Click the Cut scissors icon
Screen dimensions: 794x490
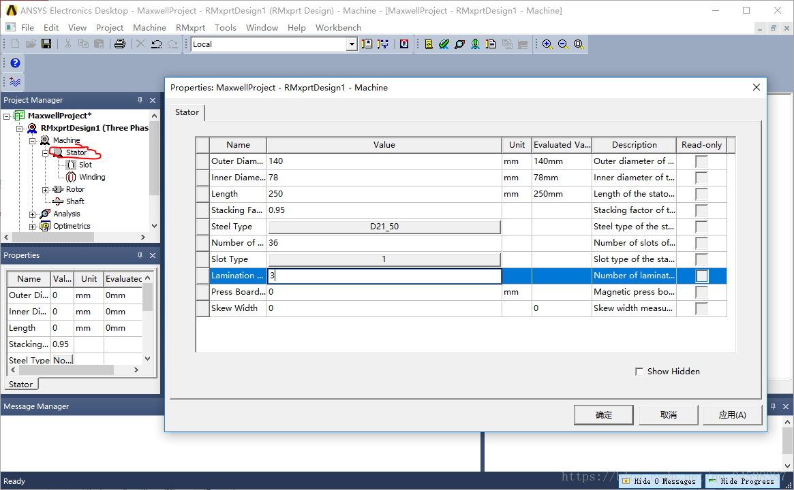67,44
